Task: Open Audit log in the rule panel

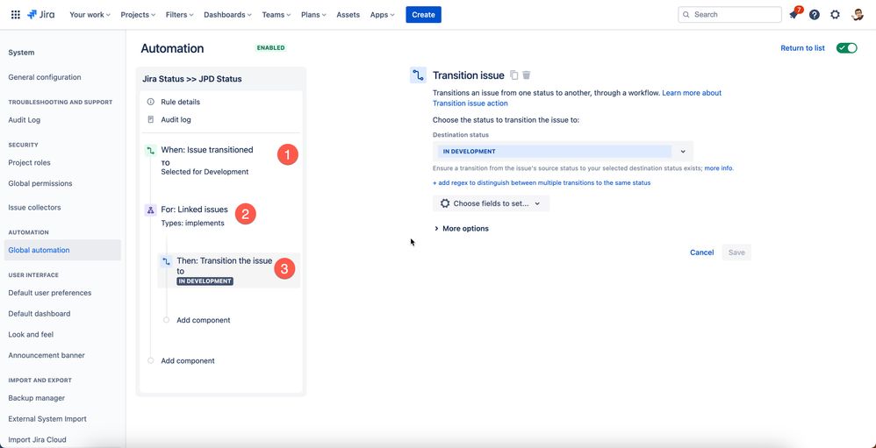Action: click(x=176, y=119)
